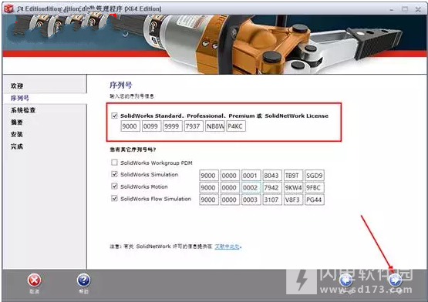The image size is (428, 302).
Task: Click the red Cancel icon
Action: (x=34, y=280)
